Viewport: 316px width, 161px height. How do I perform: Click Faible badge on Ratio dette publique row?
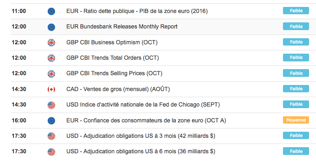click(296, 11)
